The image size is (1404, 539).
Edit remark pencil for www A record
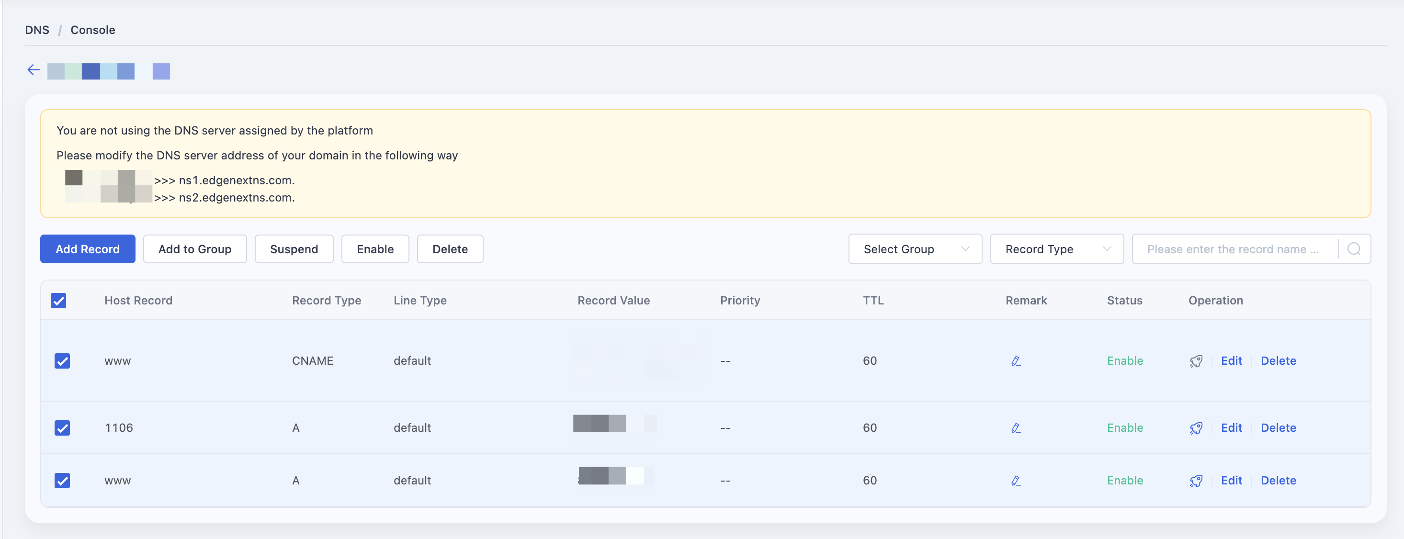point(1015,481)
